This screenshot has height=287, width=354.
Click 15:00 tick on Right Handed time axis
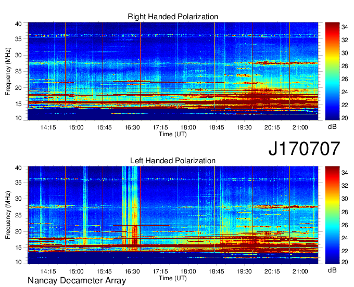[x=76, y=127]
